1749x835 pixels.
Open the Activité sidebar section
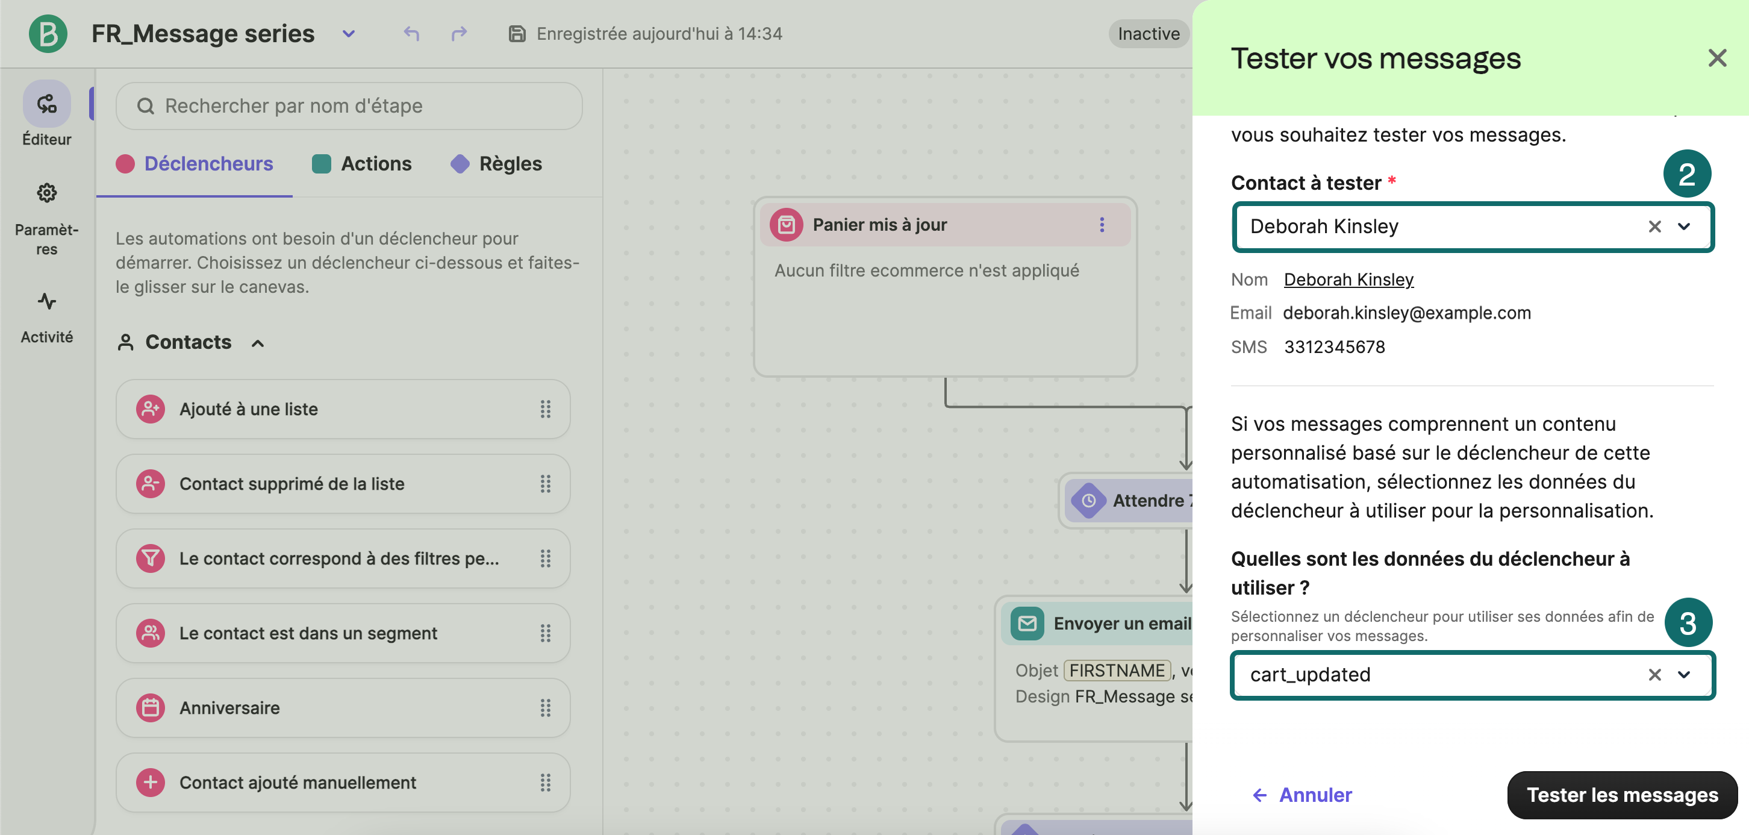click(47, 318)
